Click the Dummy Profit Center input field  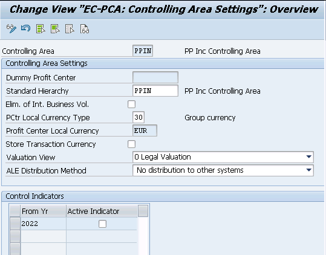pyautogui.click(x=155, y=77)
